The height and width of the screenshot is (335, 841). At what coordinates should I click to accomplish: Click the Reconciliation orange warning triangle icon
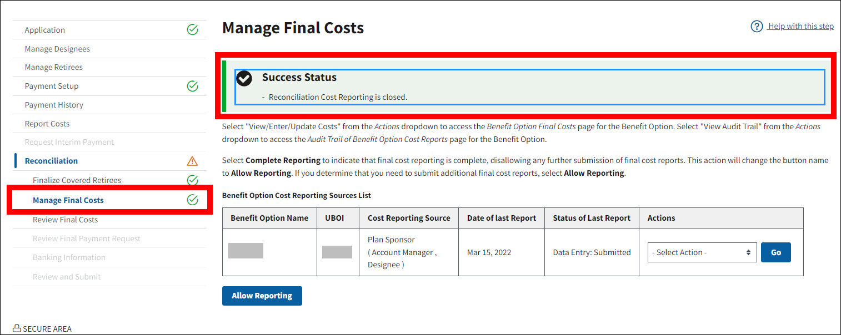(x=192, y=161)
